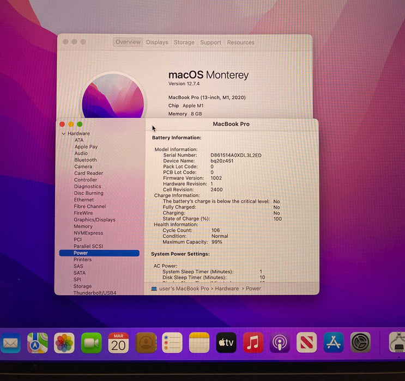The width and height of the screenshot is (405, 381).
Task: Open System Information chip icon in Dock
Action: pos(397,342)
